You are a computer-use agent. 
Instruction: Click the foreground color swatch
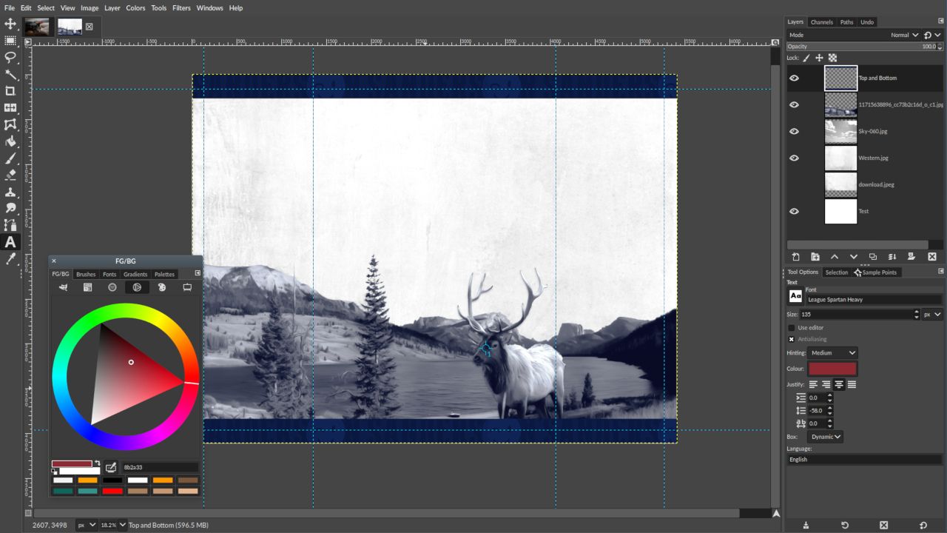pyautogui.click(x=72, y=464)
